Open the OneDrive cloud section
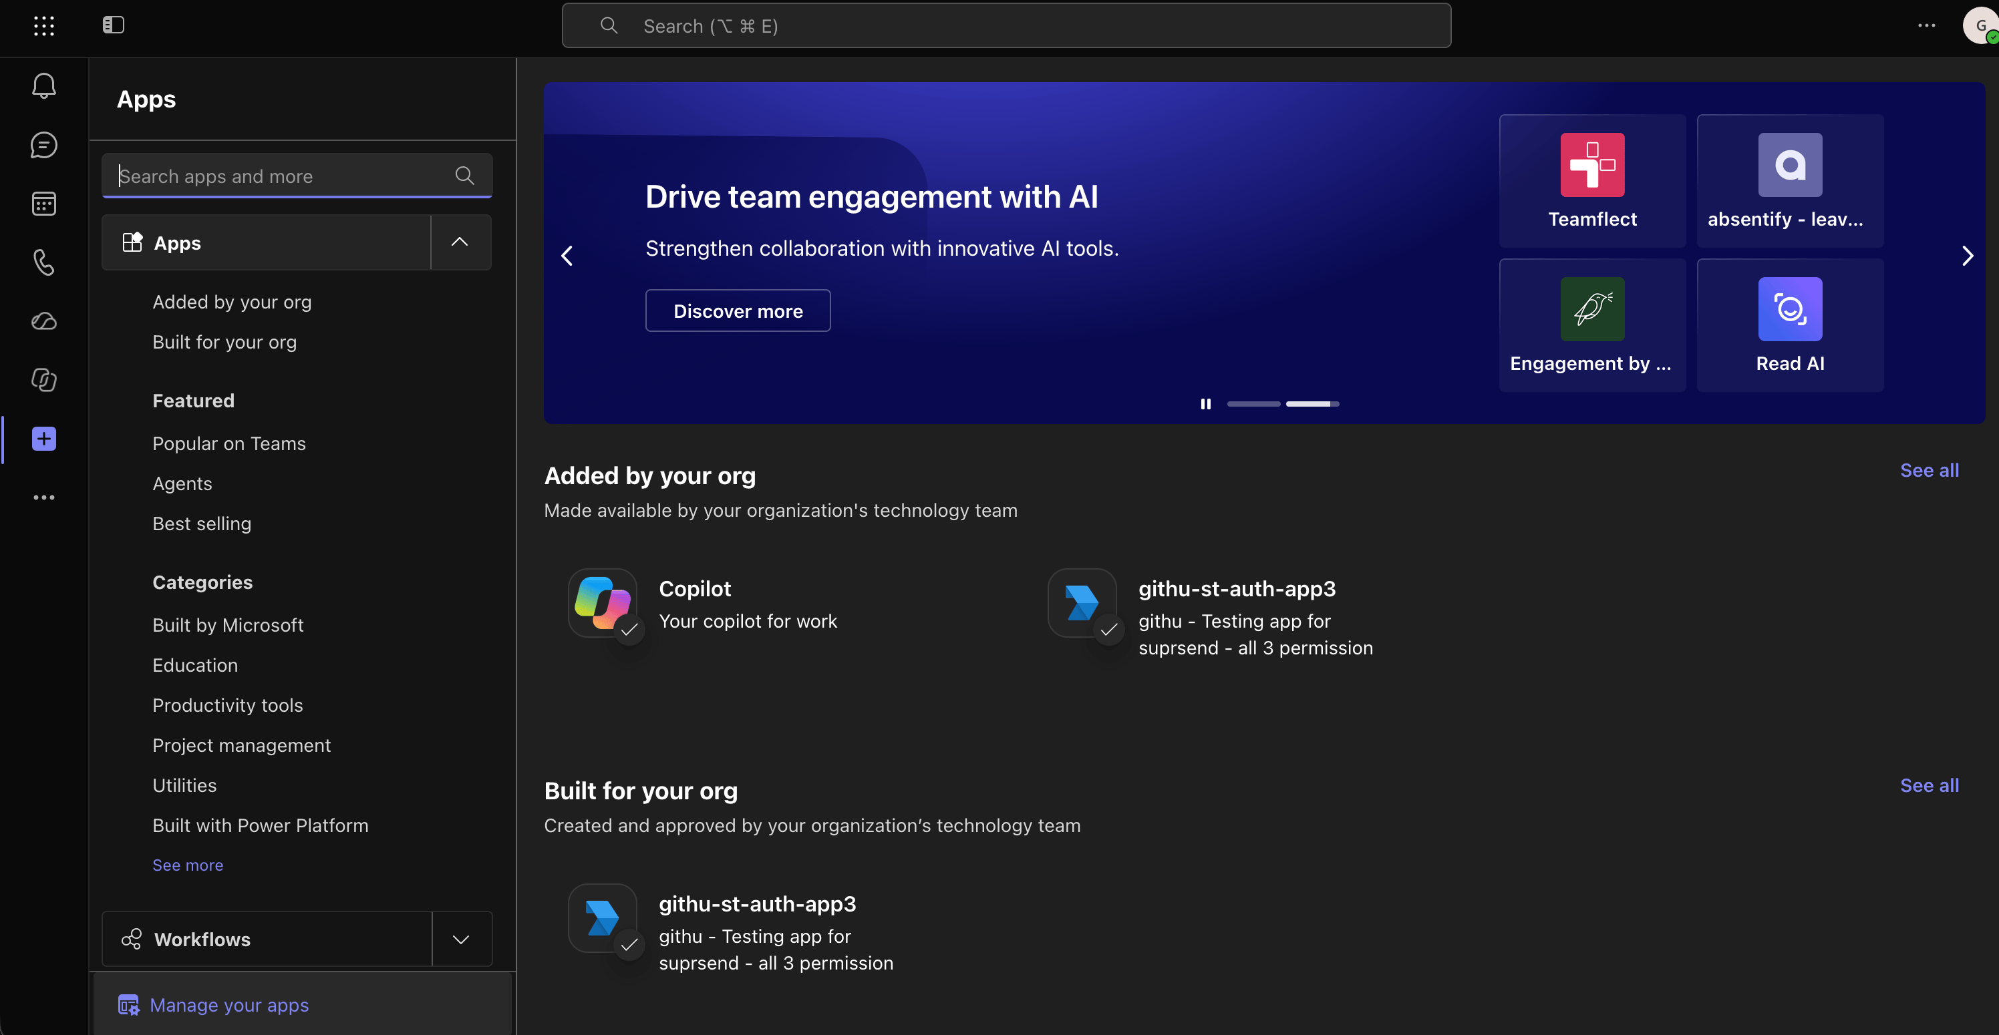Screen dimensions: 1999x1035 tap(44, 321)
